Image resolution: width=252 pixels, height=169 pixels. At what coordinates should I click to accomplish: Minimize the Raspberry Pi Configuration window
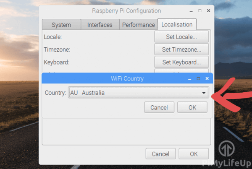(192, 10)
